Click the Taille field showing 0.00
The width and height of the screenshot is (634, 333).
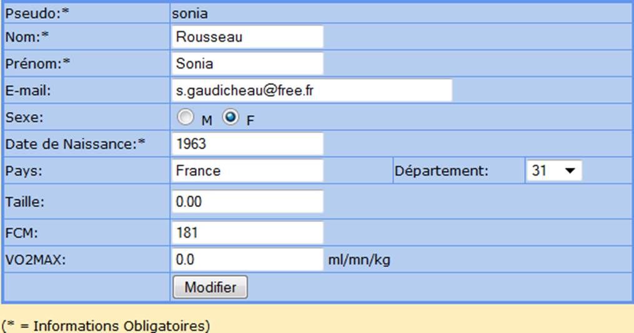tap(247, 201)
